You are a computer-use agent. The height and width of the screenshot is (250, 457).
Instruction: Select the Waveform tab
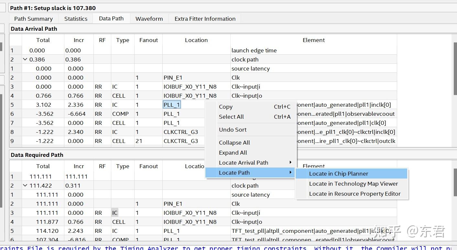coord(149,19)
